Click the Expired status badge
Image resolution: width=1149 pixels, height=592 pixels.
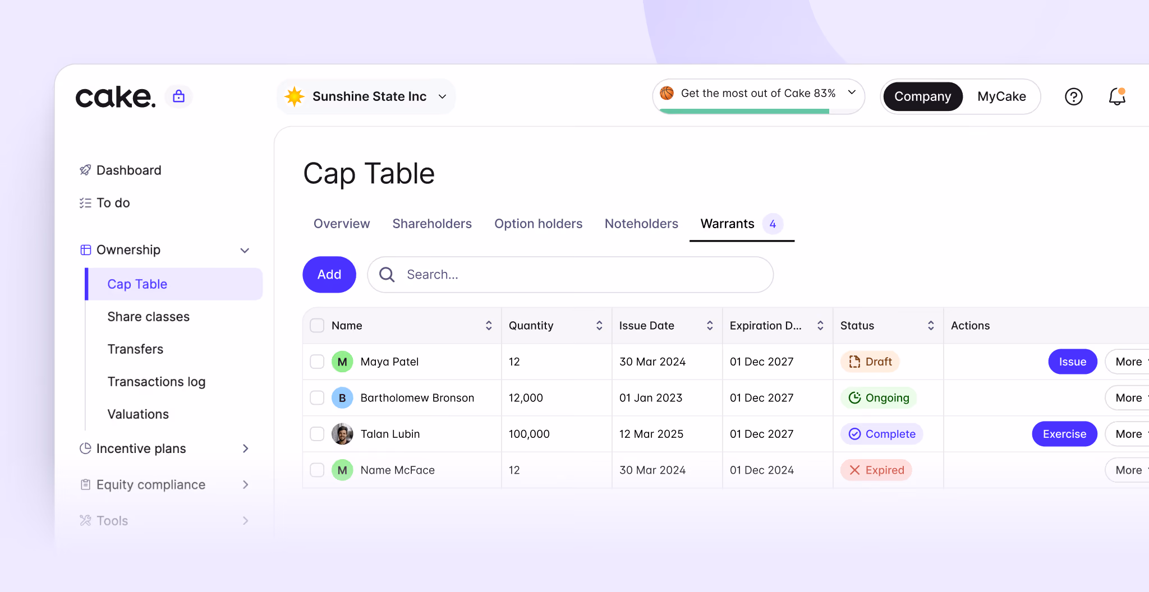click(x=876, y=470)
